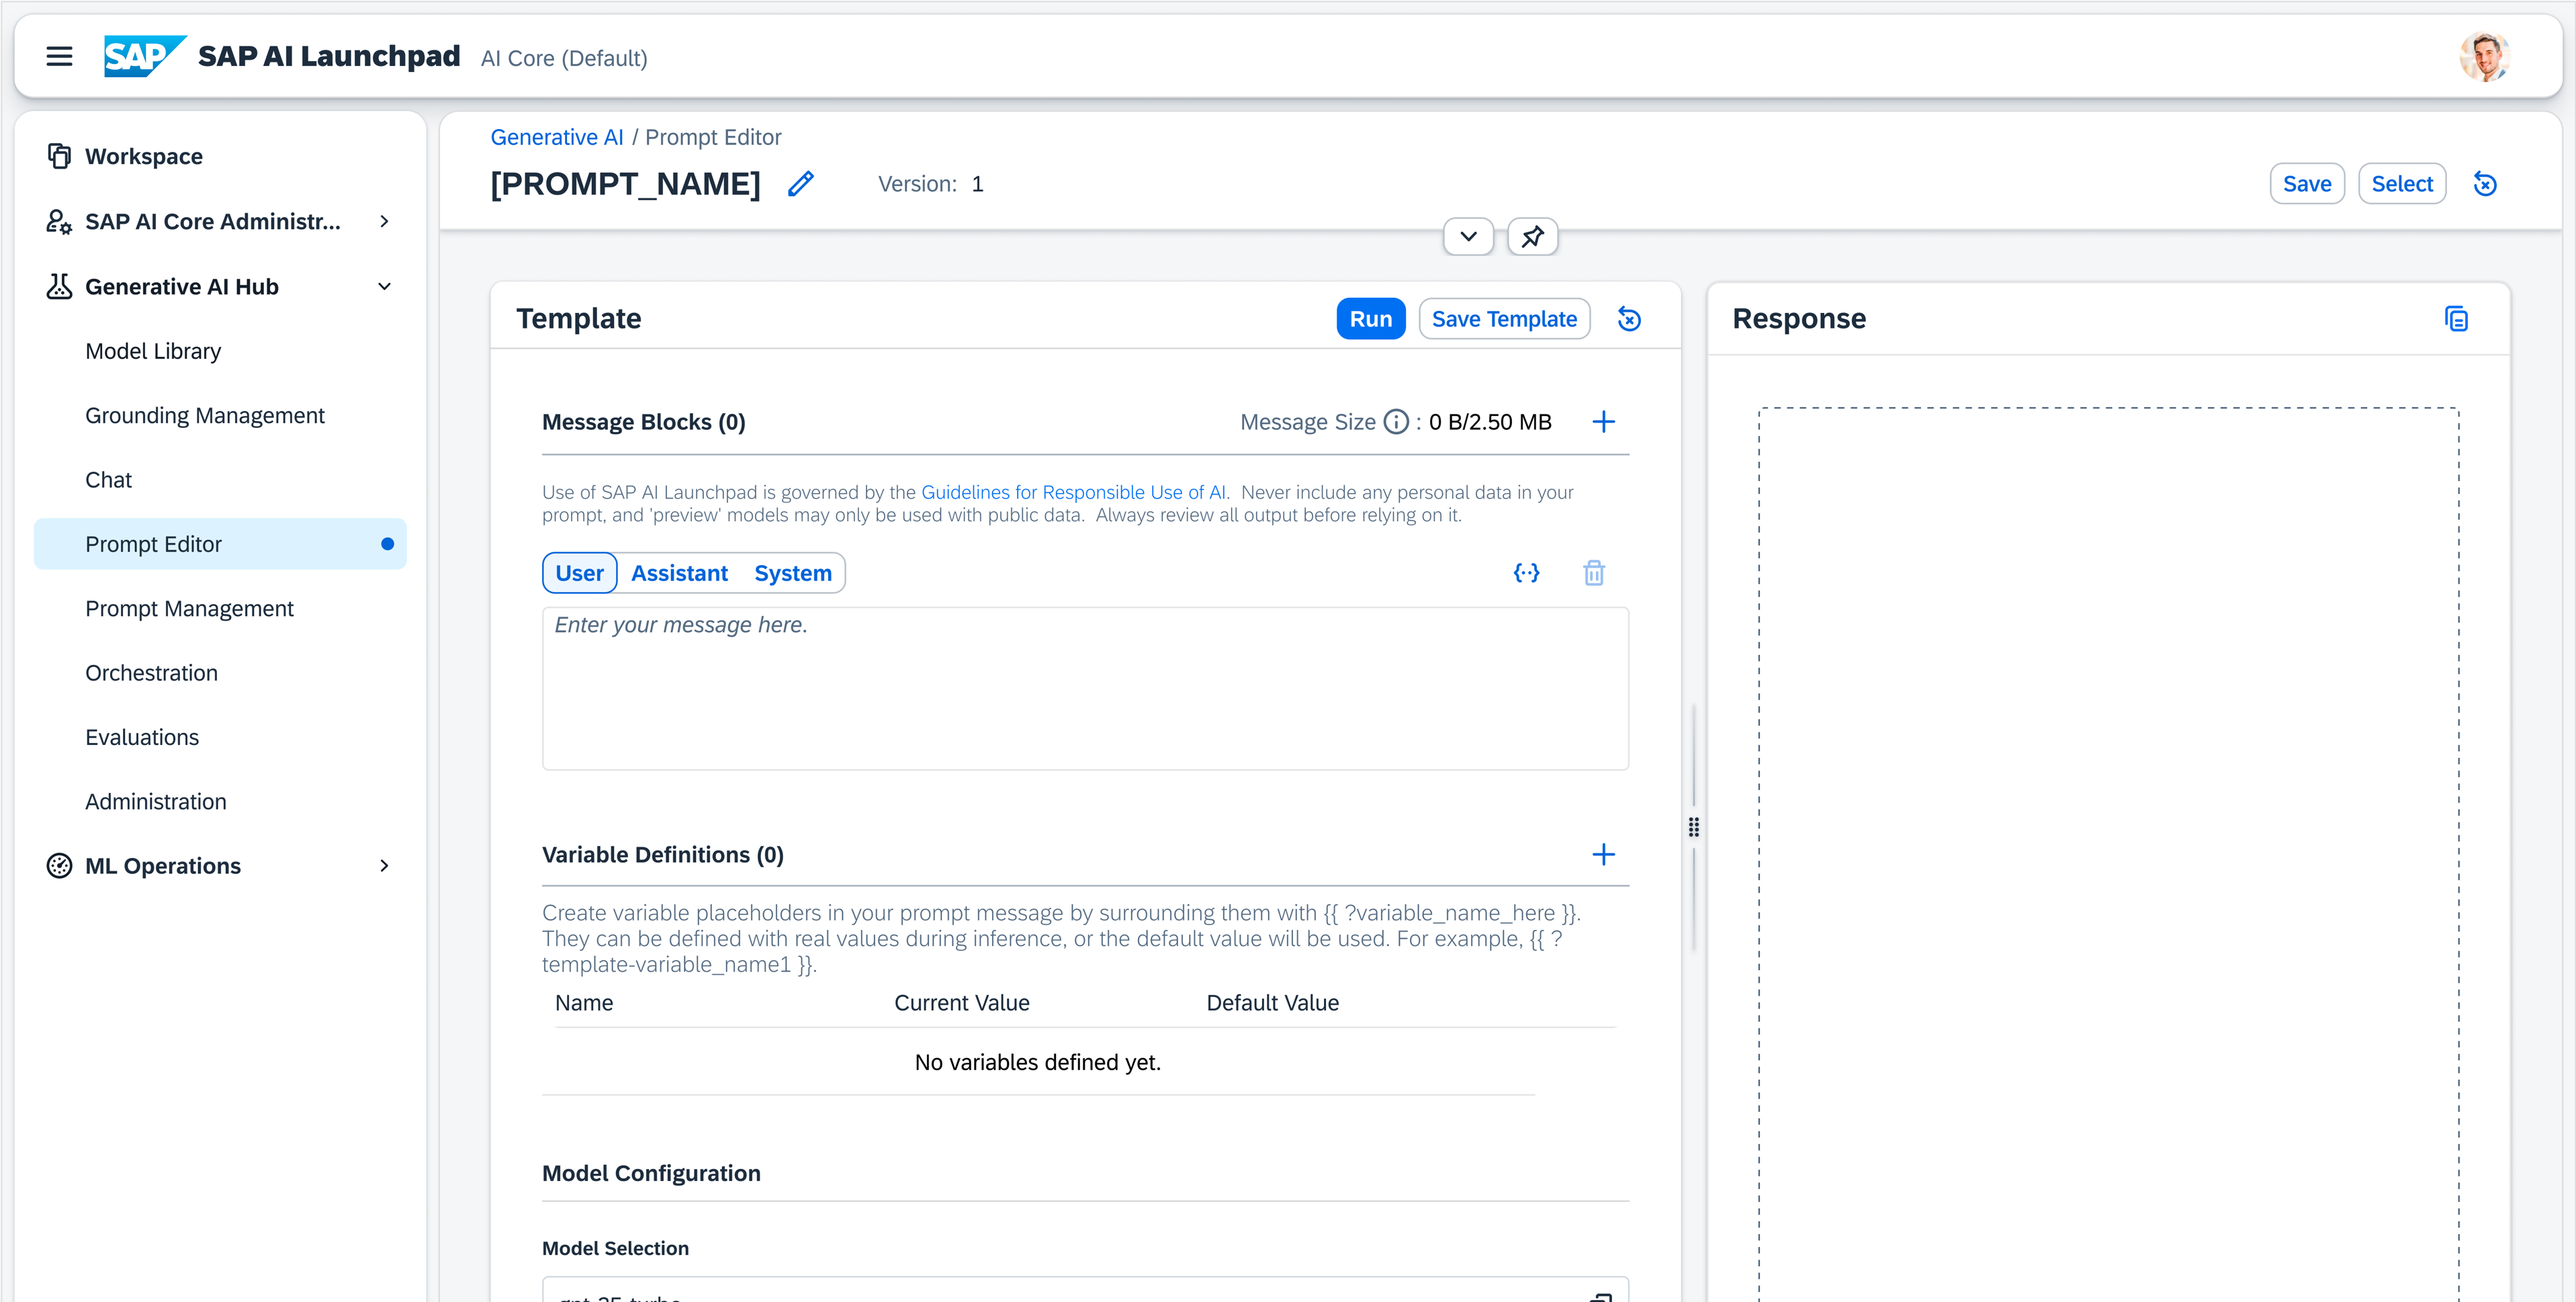
Task: Add a variable definition with the plus icon
Action: point(1603,855)
